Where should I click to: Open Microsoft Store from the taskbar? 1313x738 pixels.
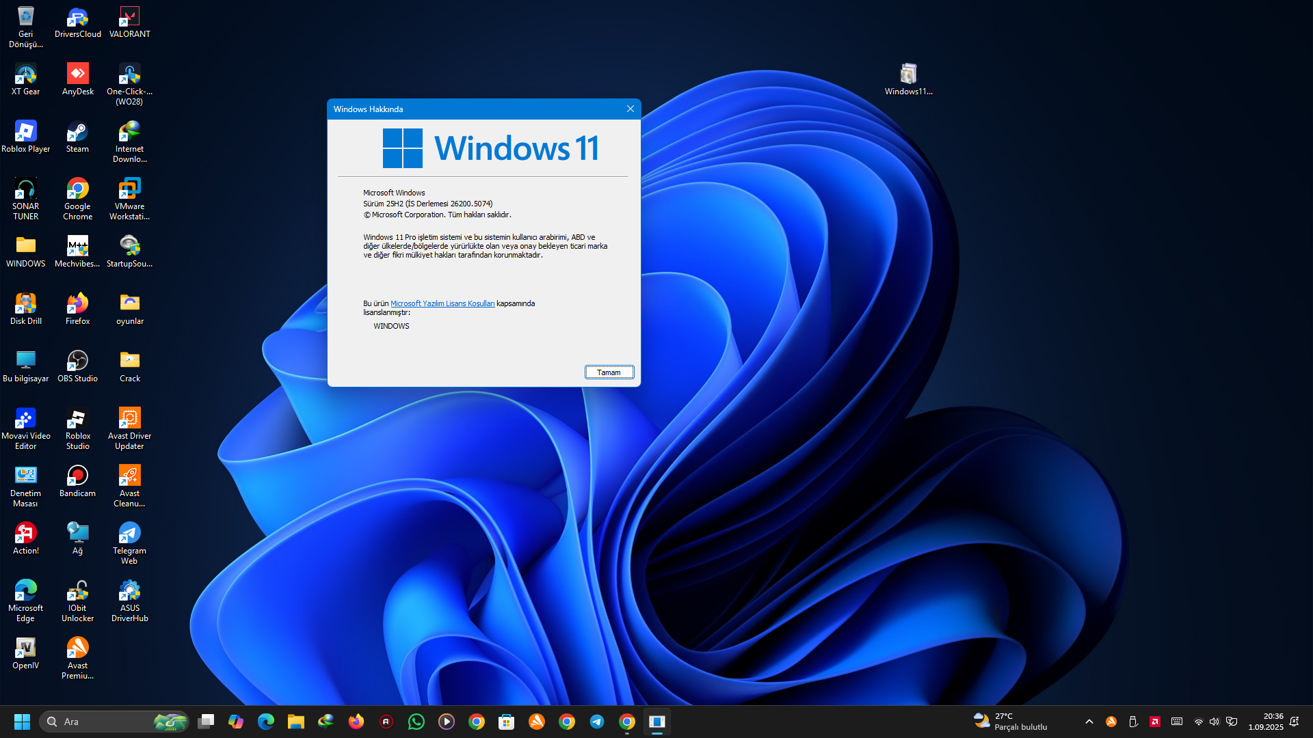[507, 722]
